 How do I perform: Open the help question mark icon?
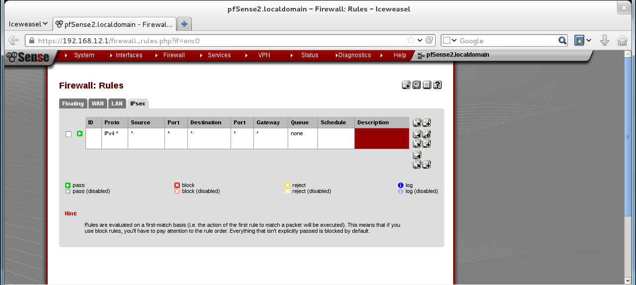pyautogui.click(x=437, y=85)
